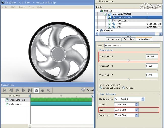164x128 pixels.
Task: Toggle rotation 1 checkbox in timeline
Action: click(x=7, y=104)
